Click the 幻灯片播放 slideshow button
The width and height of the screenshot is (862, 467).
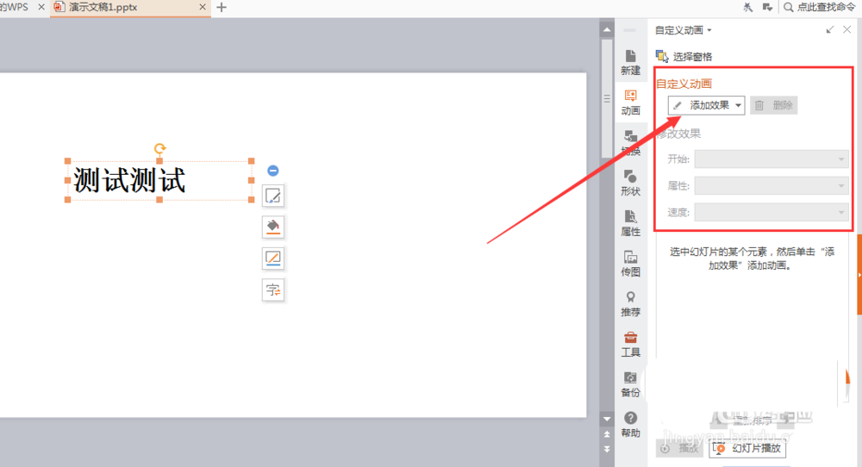click(747, 448)
